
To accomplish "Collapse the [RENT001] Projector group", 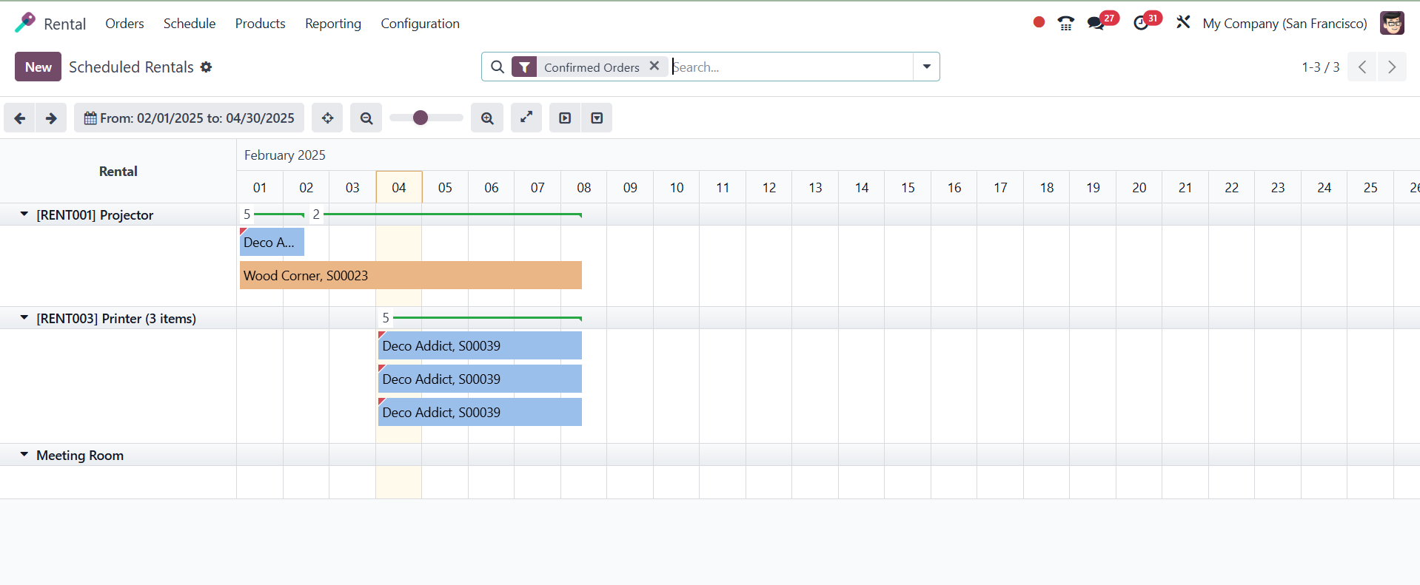I will [x=24, y=214].
